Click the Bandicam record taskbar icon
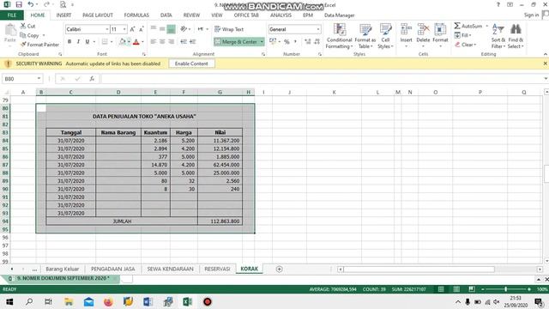This screenshot has height=309, width=549. coord(208,301)
